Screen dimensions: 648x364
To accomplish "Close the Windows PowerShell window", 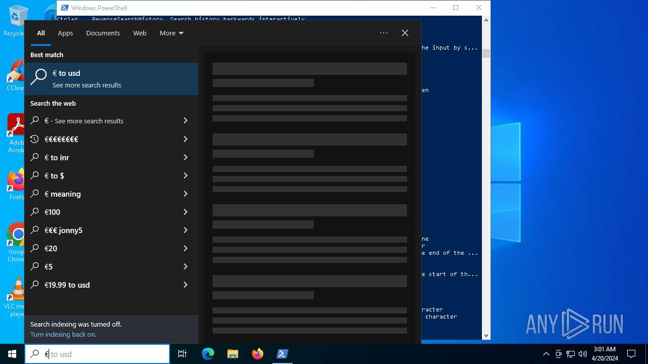I will tap(479, 8).
